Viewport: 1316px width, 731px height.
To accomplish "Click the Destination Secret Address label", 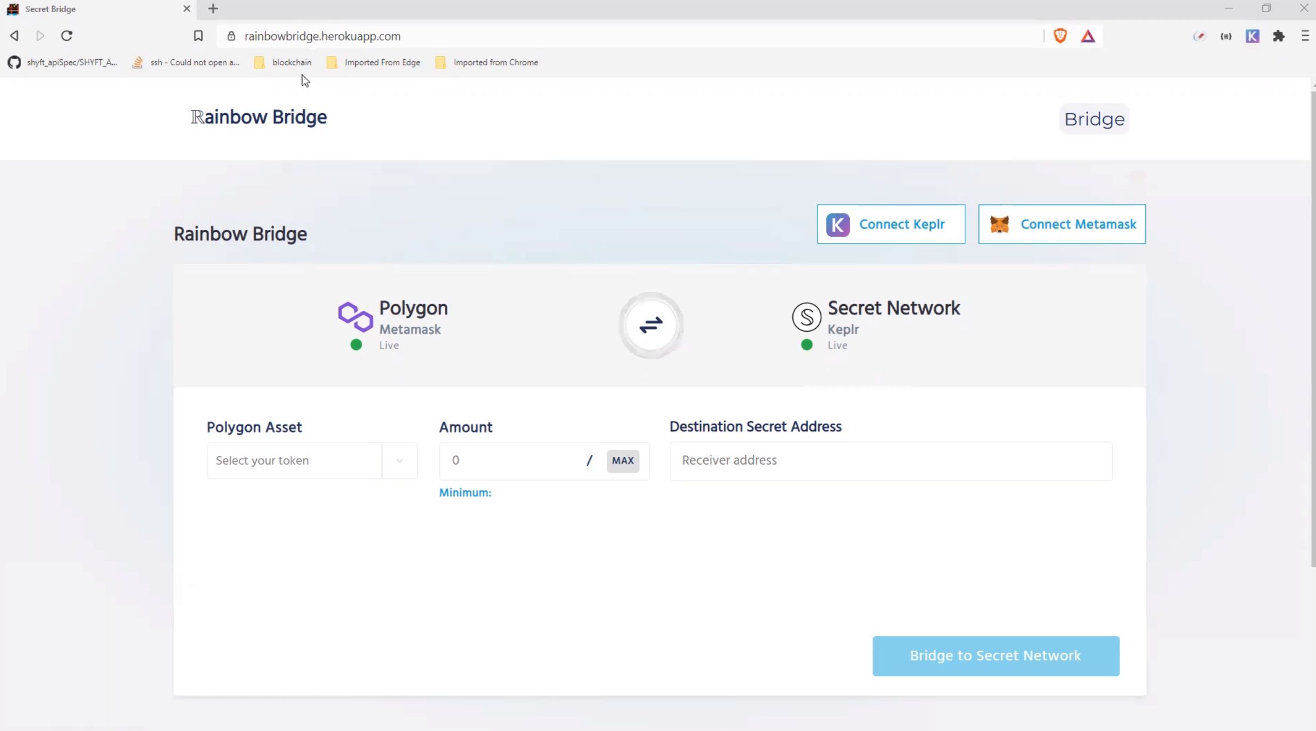I will pos(755,427).
